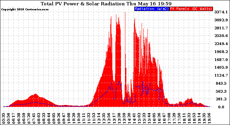
Task: Click the 07:20 time label
Action: (x=29, y=118)
